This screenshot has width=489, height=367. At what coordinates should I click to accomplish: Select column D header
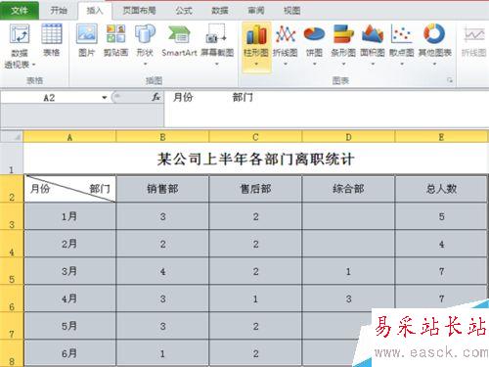click(x=348, y=137)
